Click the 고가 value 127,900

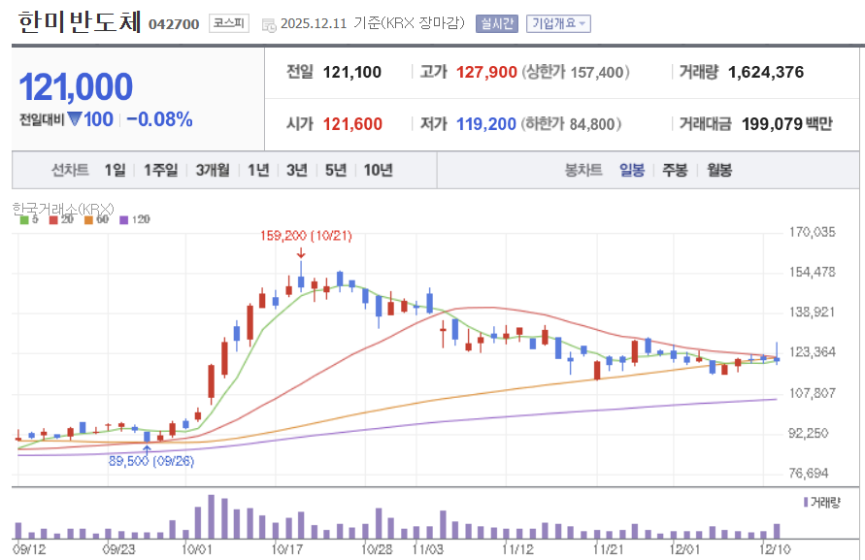[486, 72]
